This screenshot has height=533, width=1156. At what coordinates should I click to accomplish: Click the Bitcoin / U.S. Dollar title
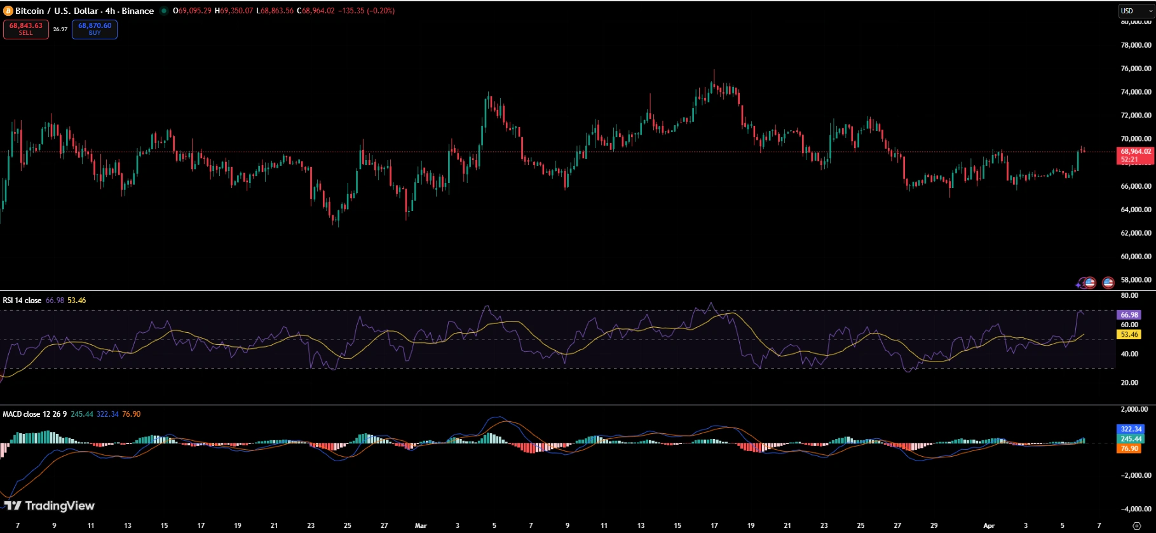85,11
